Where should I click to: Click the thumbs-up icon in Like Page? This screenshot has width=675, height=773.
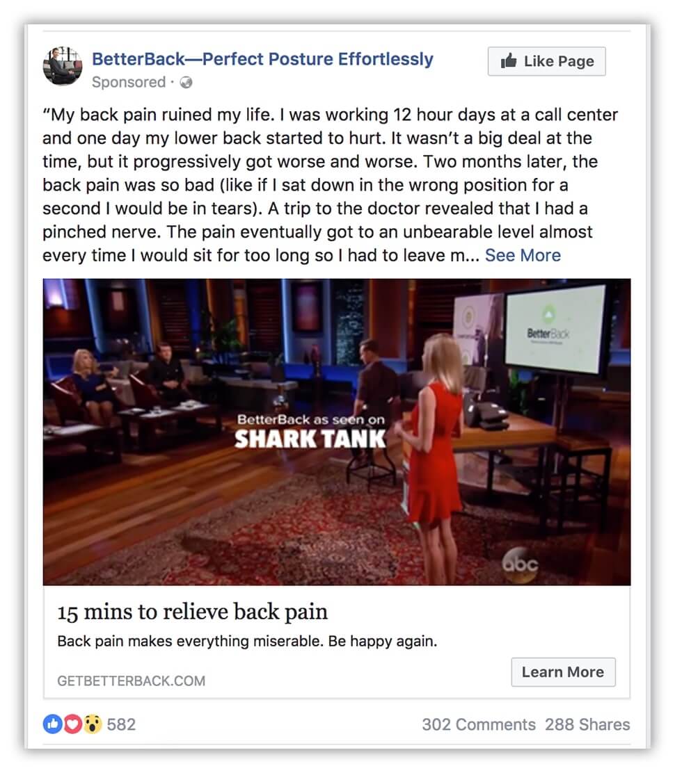509,60
